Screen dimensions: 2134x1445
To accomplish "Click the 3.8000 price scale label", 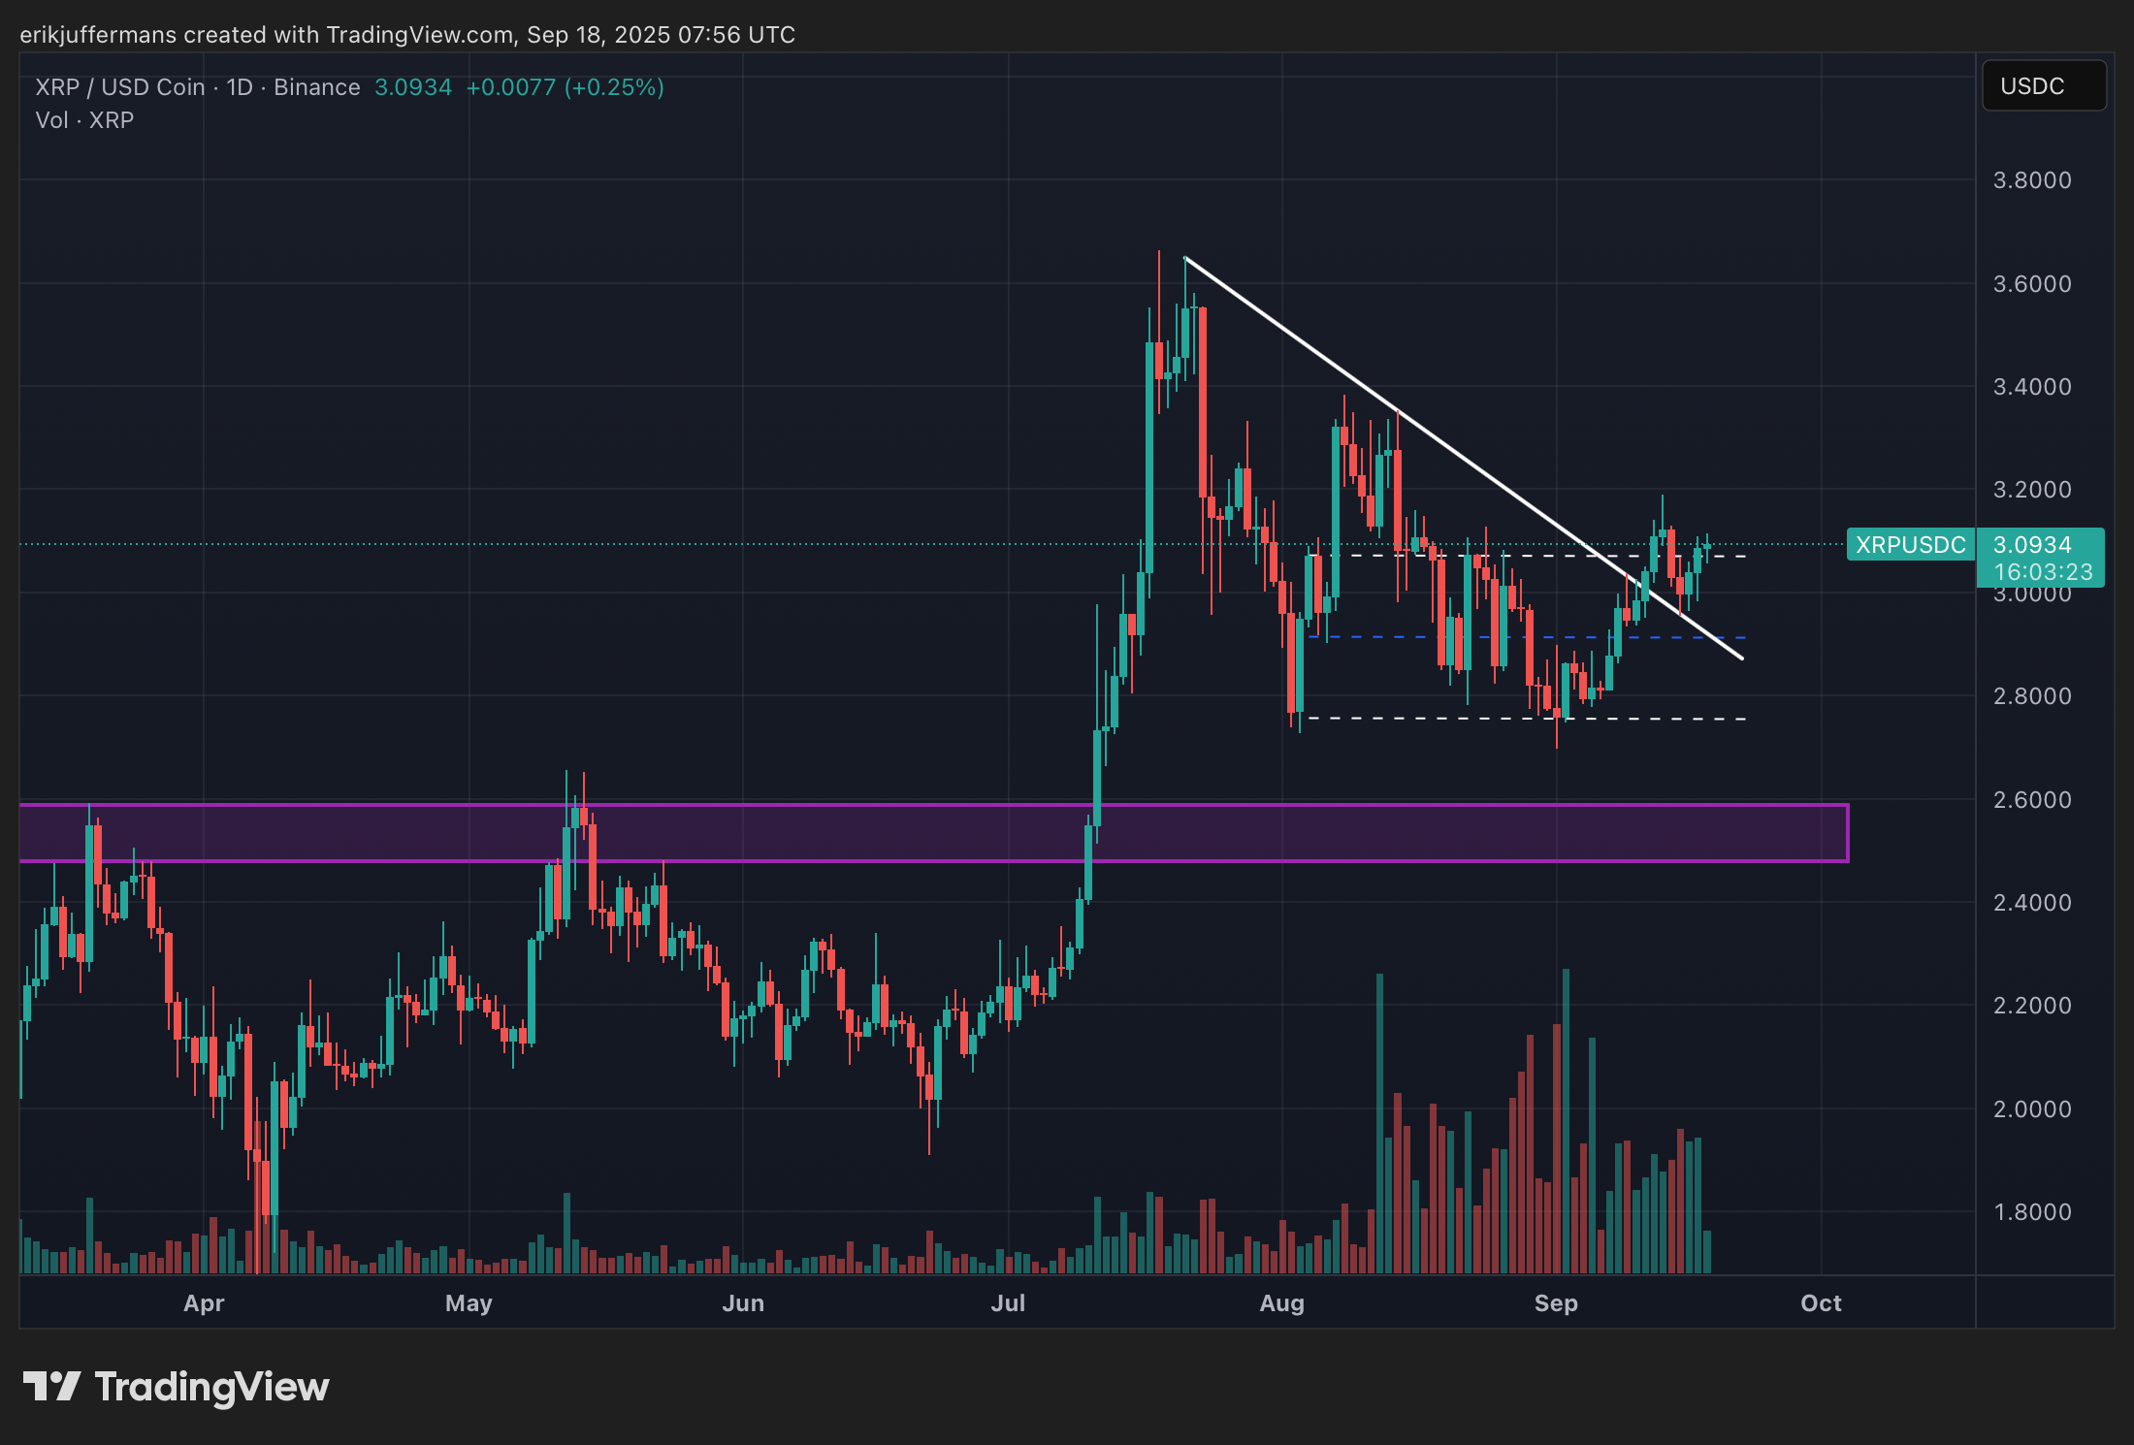I will pos(2031,180).
